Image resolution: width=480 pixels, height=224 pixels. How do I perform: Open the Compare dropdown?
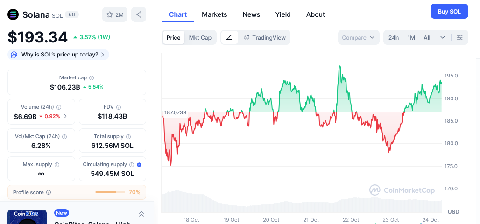coord(358,37)
